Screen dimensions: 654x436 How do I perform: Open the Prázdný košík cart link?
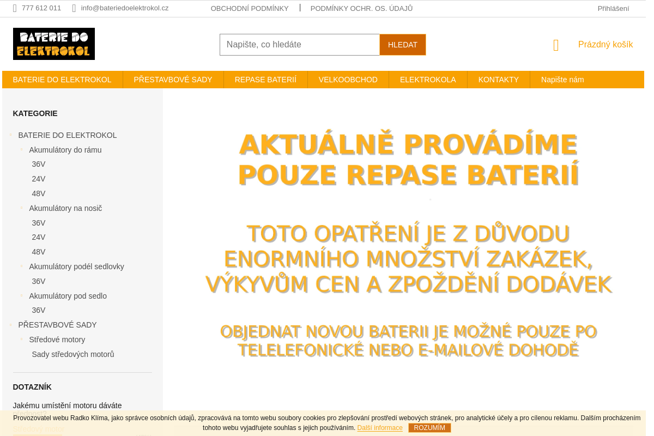(605, 45)
